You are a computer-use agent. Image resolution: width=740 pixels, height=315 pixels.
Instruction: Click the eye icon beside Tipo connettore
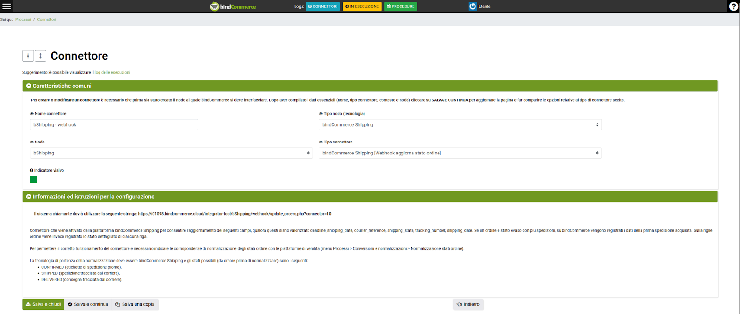point(321,142)
